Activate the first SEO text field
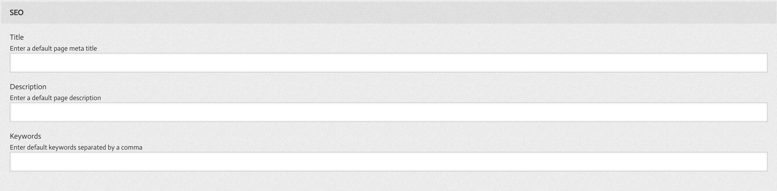Viewport: 777px width, 191px height. (x=388, y=63)
